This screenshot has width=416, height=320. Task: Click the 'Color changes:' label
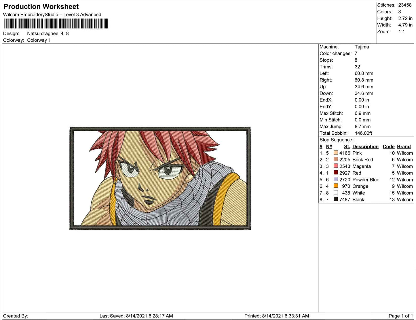[x=335, y=53]
